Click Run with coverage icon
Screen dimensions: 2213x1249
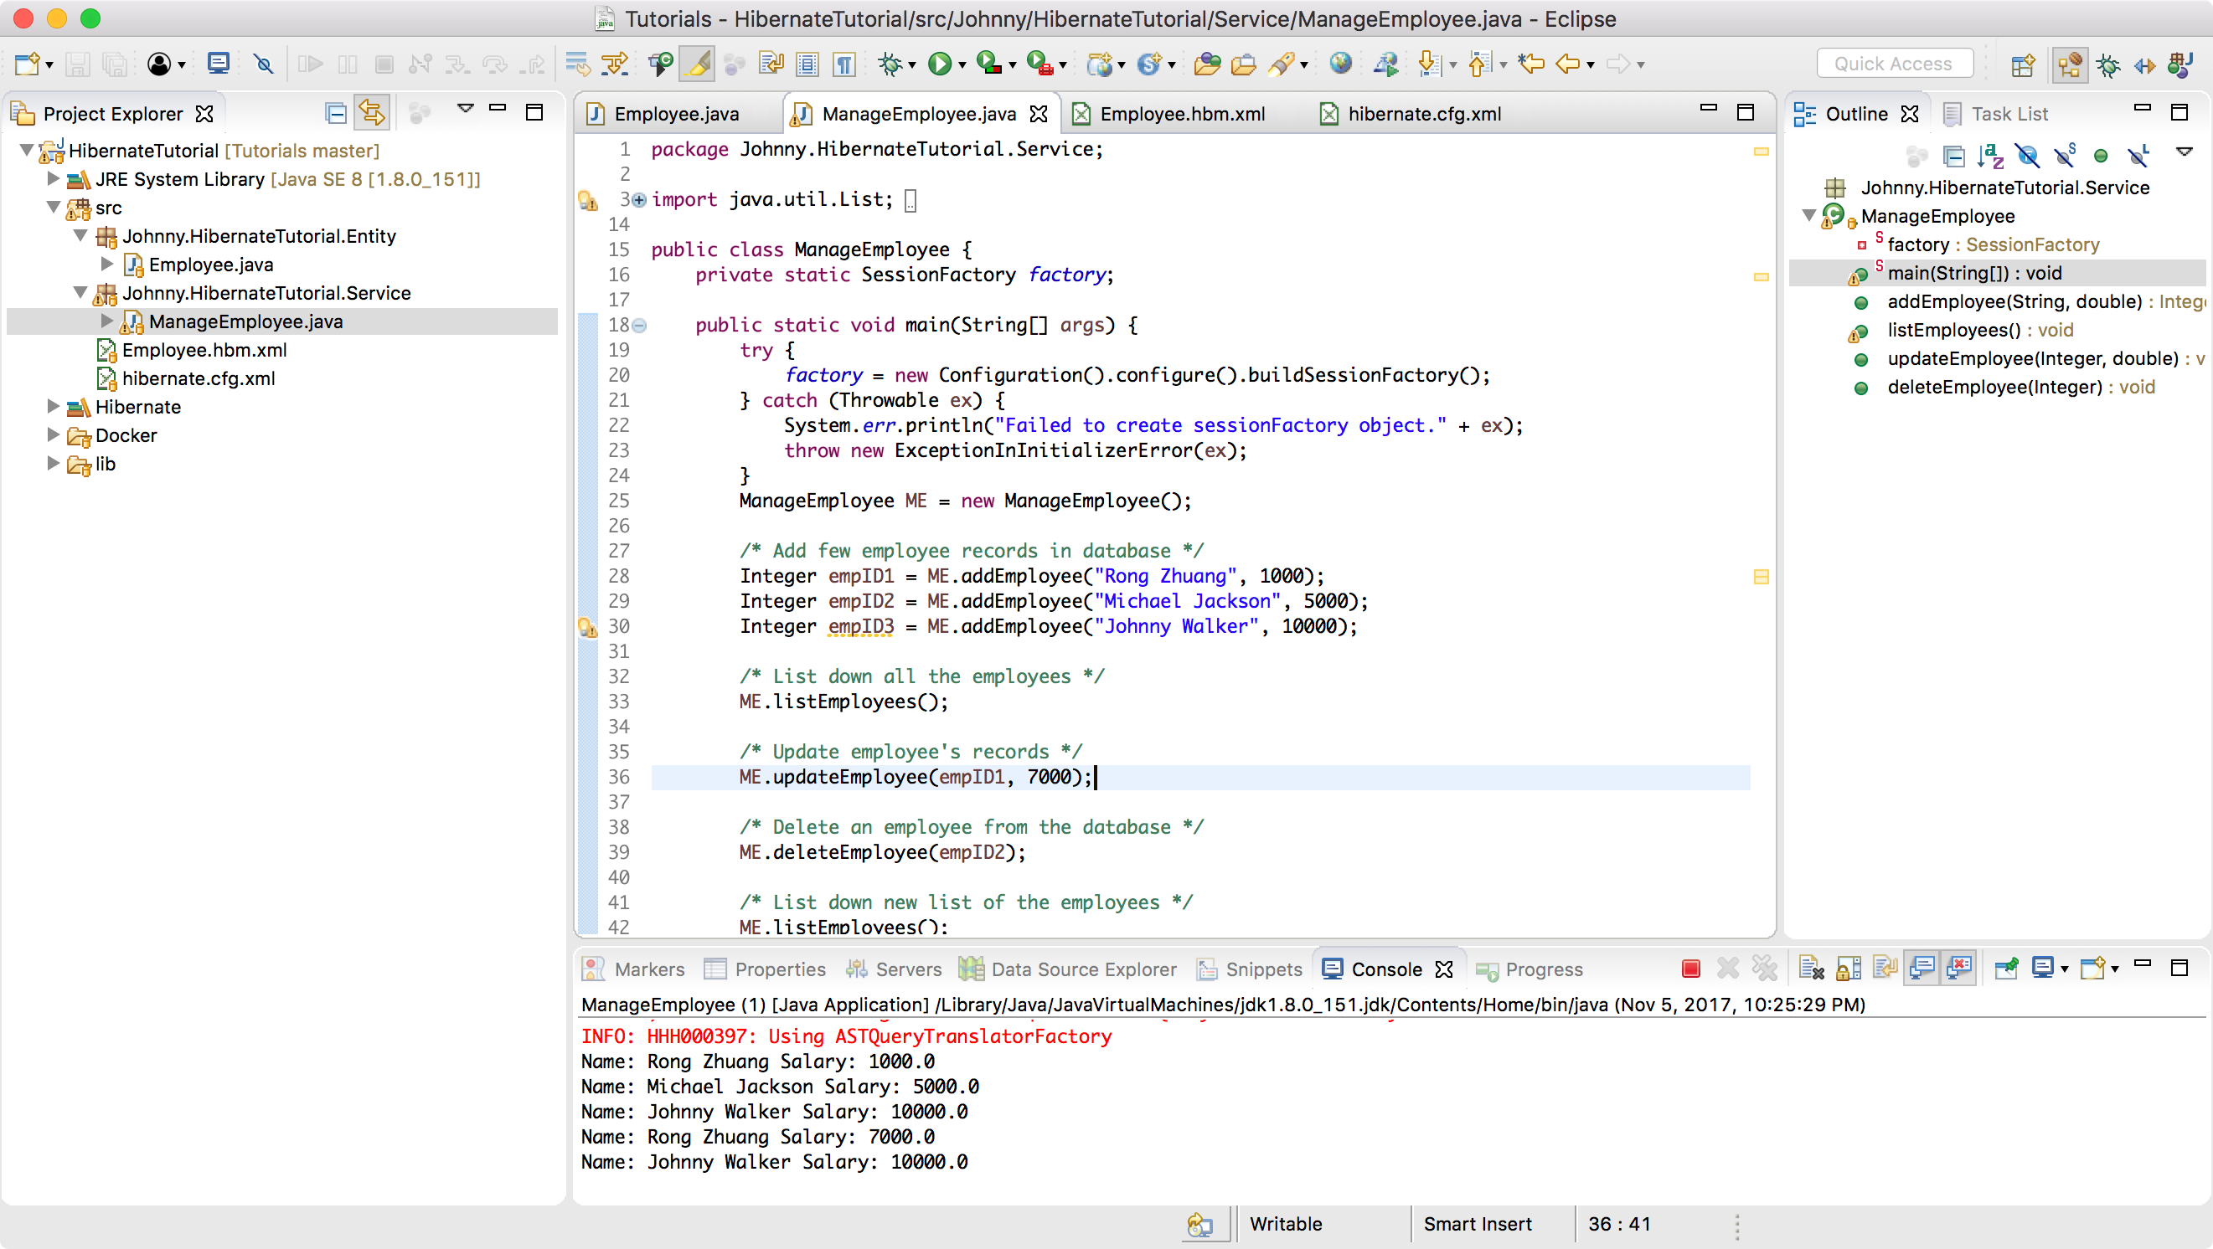click(988, 64)
